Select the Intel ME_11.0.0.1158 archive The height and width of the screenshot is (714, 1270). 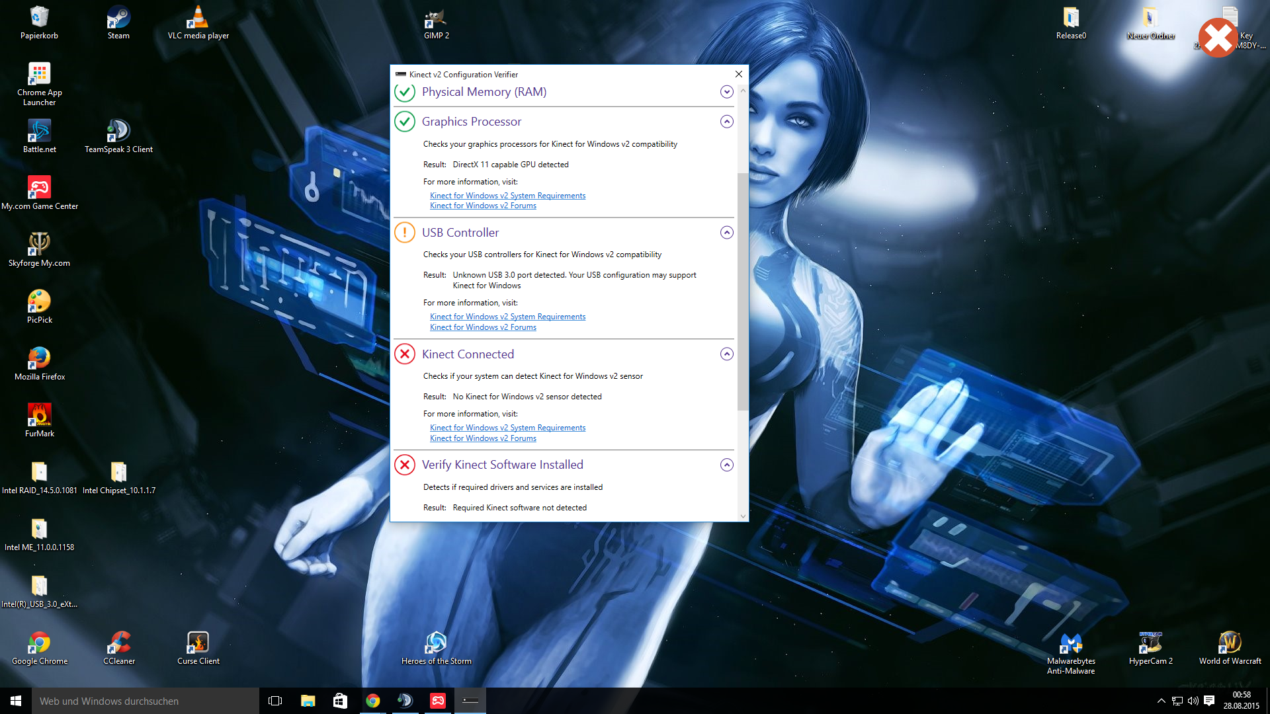coord(39,534)
